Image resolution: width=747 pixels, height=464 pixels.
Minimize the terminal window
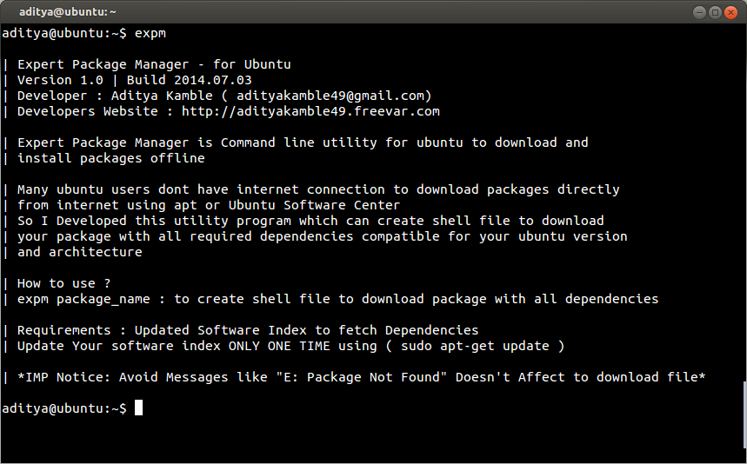click(x=700, y=11)
